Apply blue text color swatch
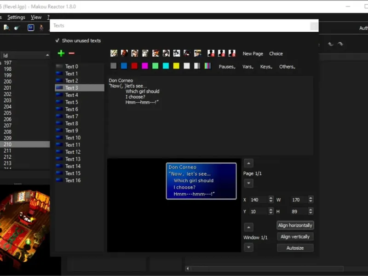368x276 pixels. pyautogui.click(x=124, y=66)
